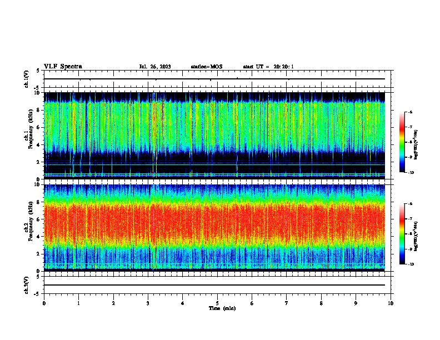Click time axis tick label '5'
Screen dimensions: 440x340
(217, 303)
